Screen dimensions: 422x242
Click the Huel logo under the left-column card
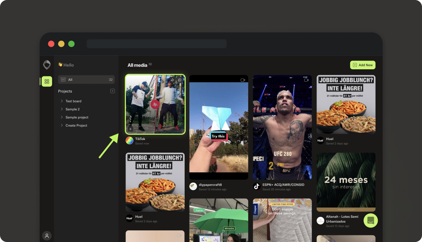point(129,218)
